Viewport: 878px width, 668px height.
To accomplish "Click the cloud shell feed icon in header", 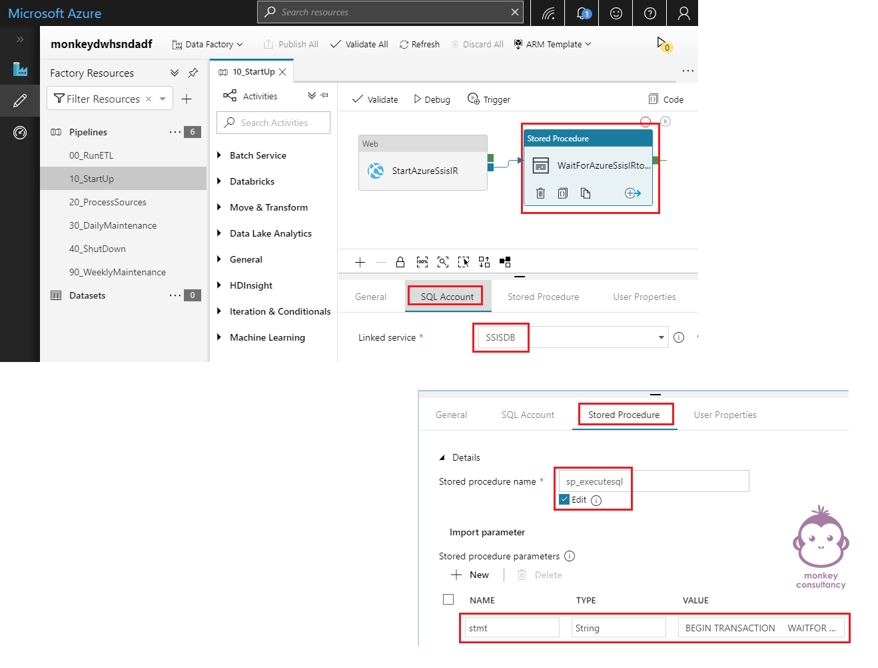I will coord(548,13).
